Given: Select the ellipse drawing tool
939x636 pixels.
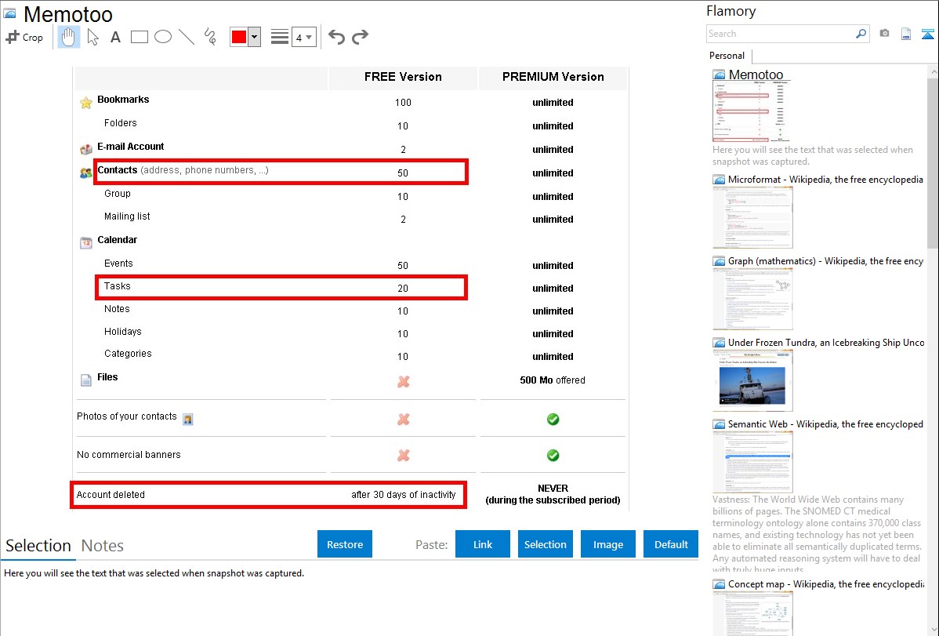Looking at the screenshot, I should (163, 37).
